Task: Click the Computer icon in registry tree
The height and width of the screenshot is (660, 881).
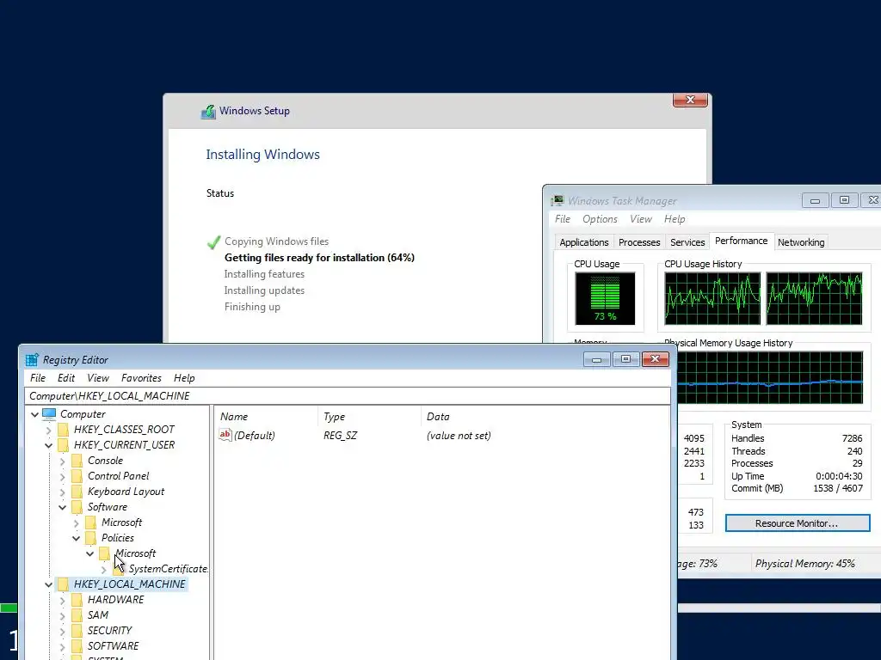Action: 49,413
